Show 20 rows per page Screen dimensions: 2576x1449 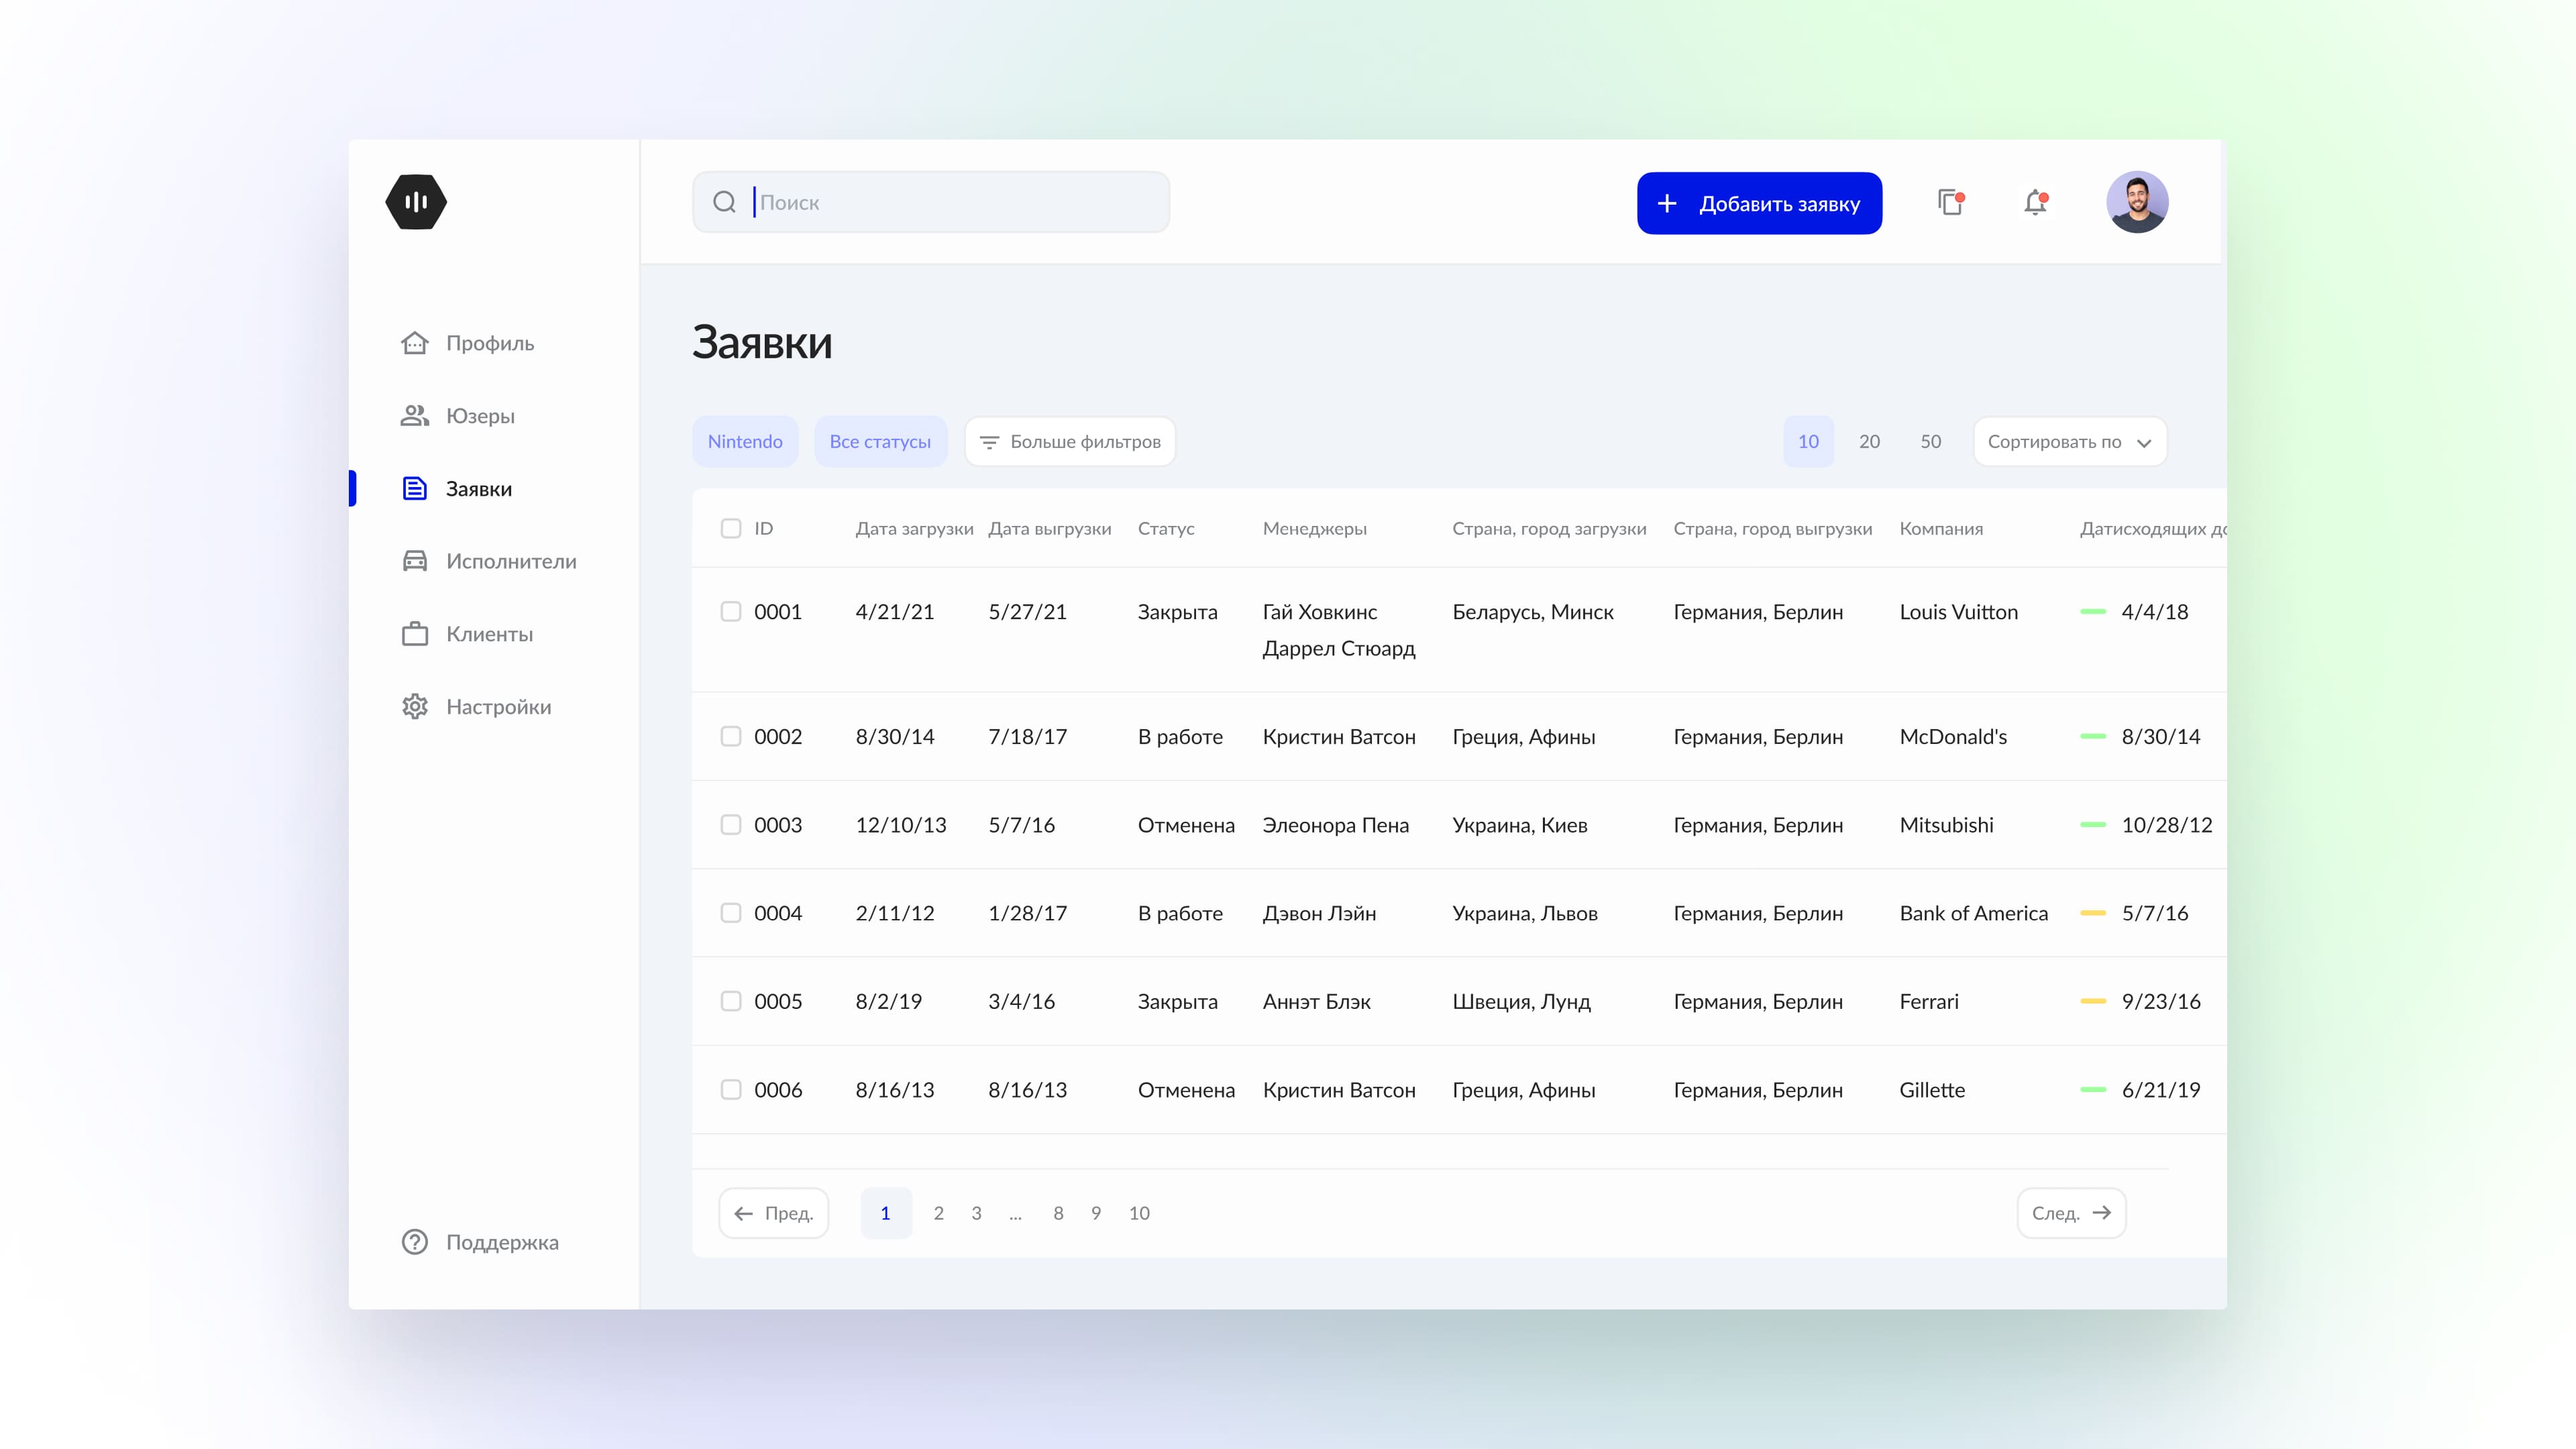tap(1869, 442)
